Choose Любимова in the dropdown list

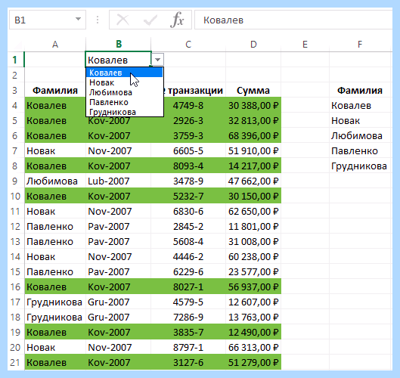tap(125, 92)
